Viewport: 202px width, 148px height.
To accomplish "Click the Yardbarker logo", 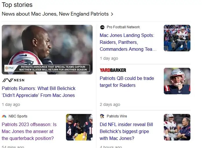I will (113, 70).
